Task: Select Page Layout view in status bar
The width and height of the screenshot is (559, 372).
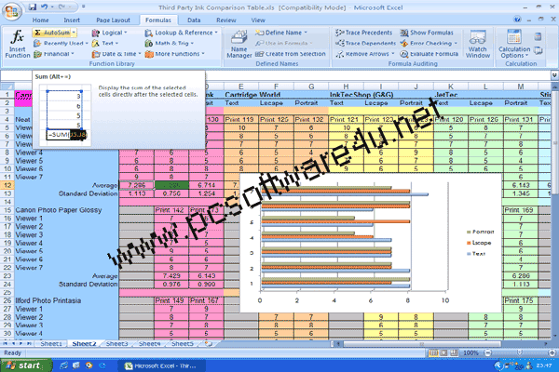Action: click(x=443, y=353)
